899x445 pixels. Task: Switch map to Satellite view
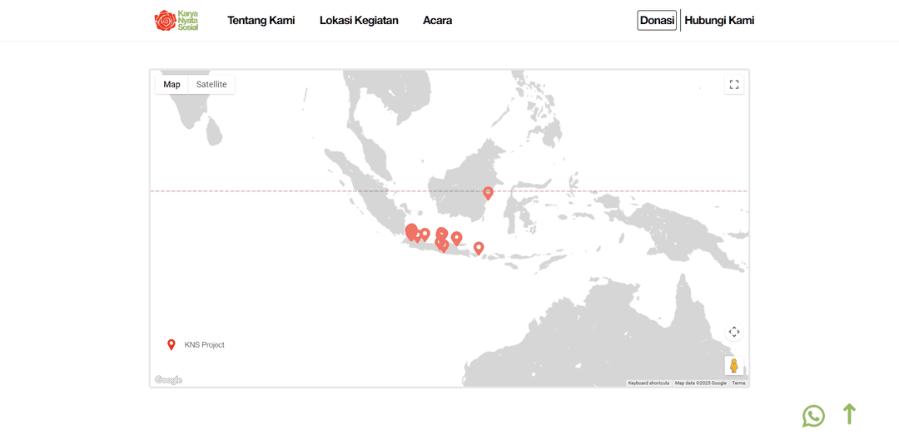(211, 84)
